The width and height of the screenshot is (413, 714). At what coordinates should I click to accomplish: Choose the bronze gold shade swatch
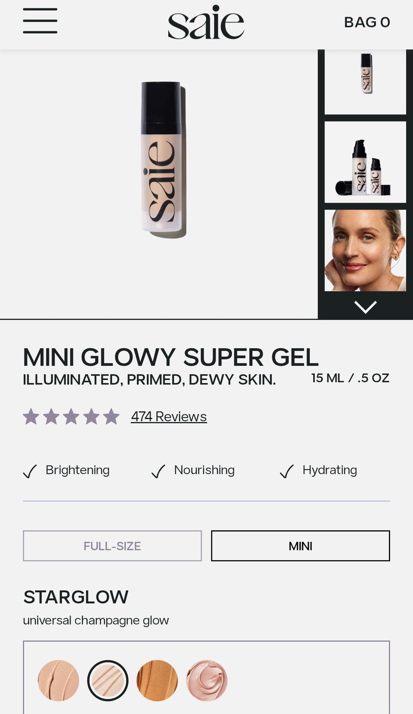pyautogui.click(x=157, y=680)
